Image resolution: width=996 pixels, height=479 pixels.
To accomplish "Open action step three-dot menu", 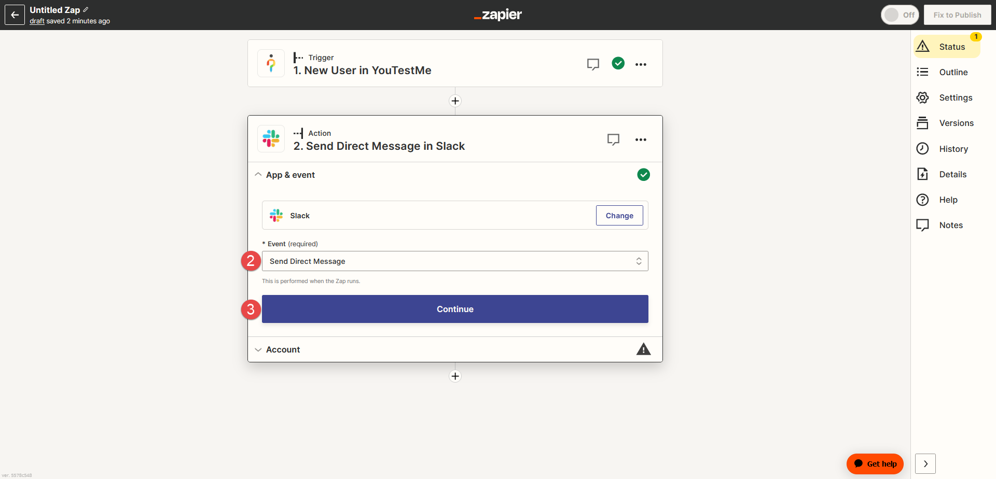I will [641, 139].
